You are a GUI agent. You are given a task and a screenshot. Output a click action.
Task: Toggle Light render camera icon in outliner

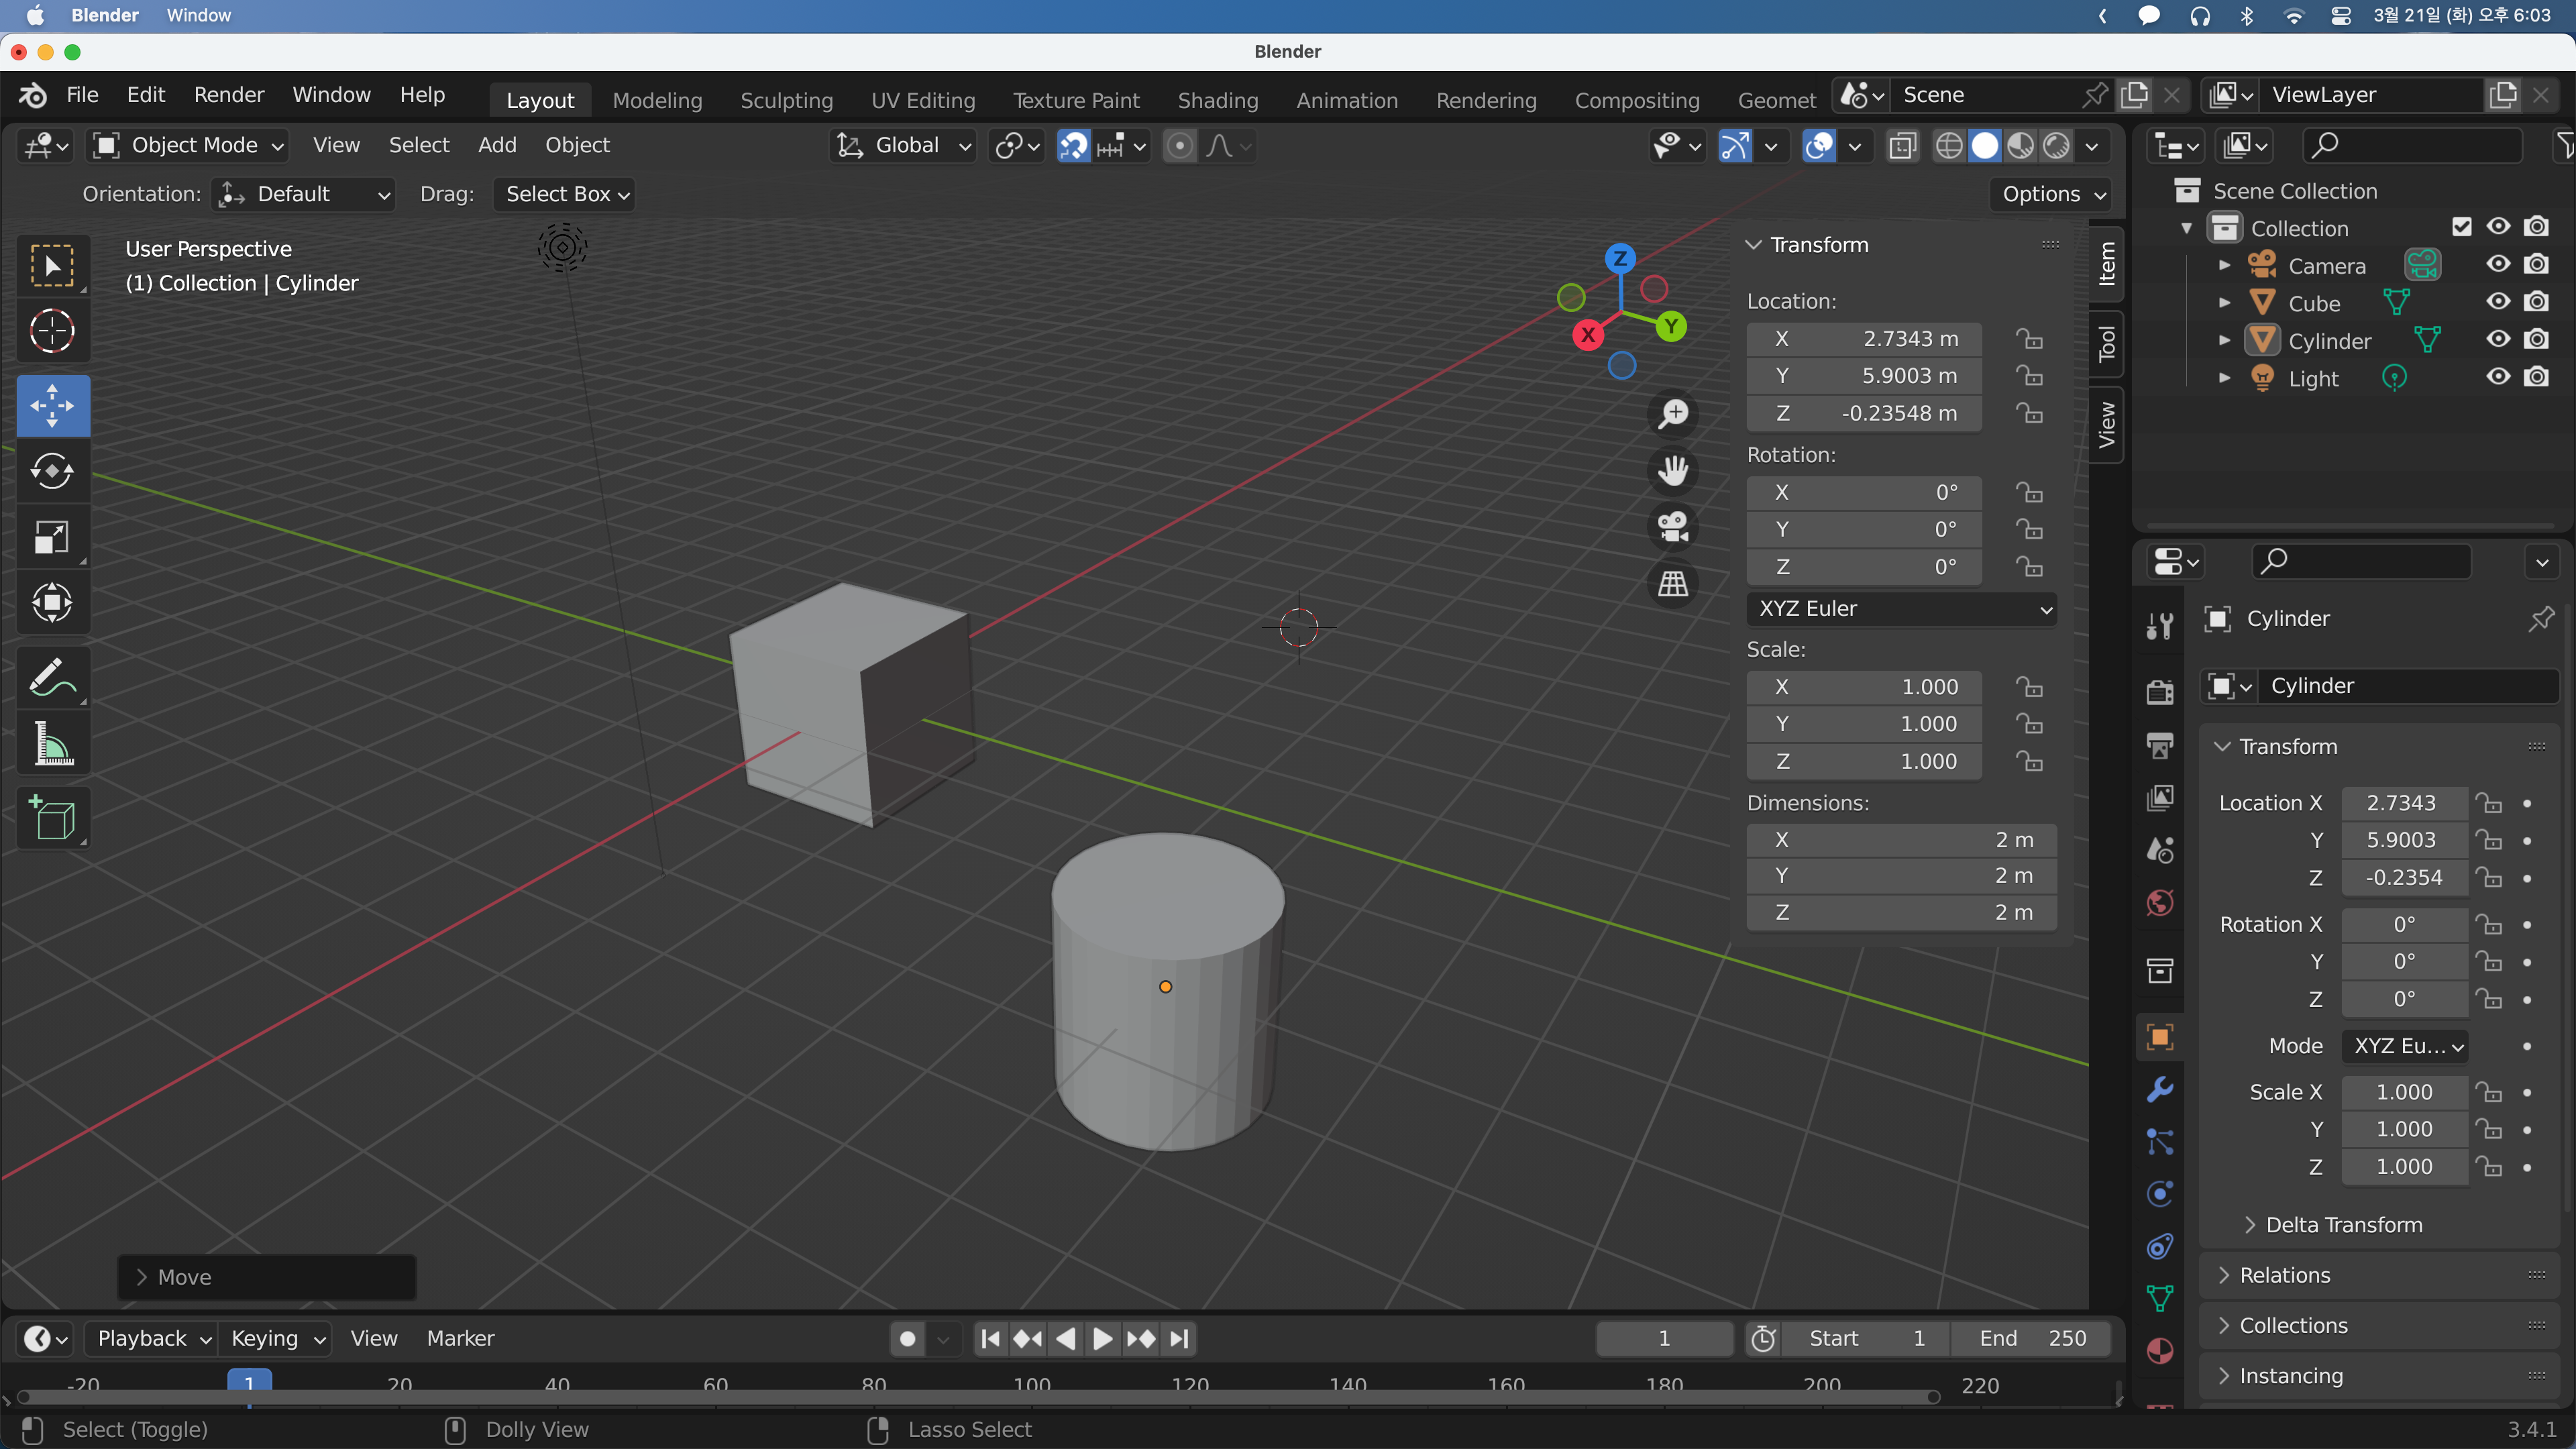click(x=2536, y=377)
